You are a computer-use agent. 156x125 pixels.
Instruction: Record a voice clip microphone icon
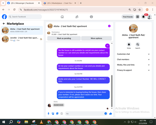[48, 113]
